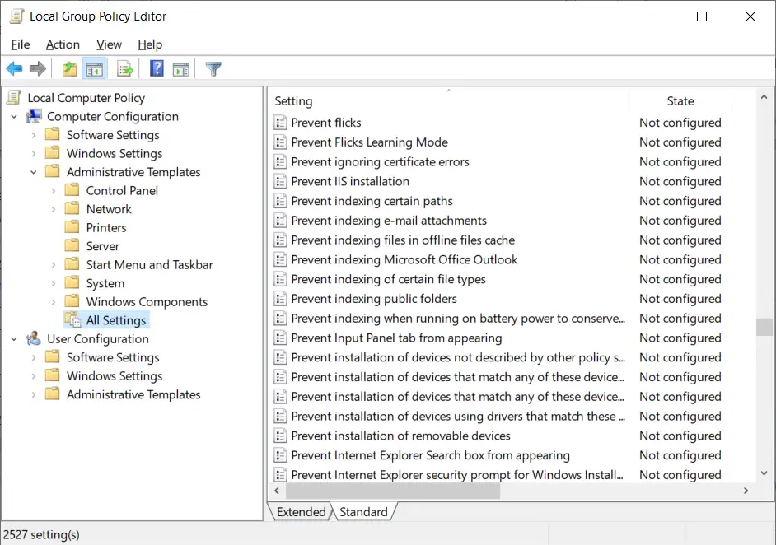This screenshot has width=776, height=545.
Task: Expand the Network folder
Action: pyautogui.click(x=54, y=209)
